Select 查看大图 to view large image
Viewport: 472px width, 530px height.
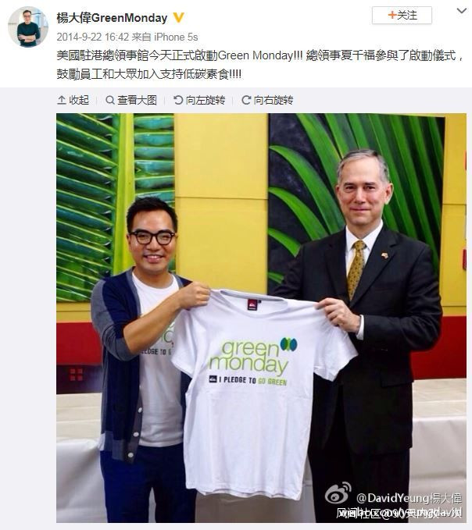click(137, 100)
